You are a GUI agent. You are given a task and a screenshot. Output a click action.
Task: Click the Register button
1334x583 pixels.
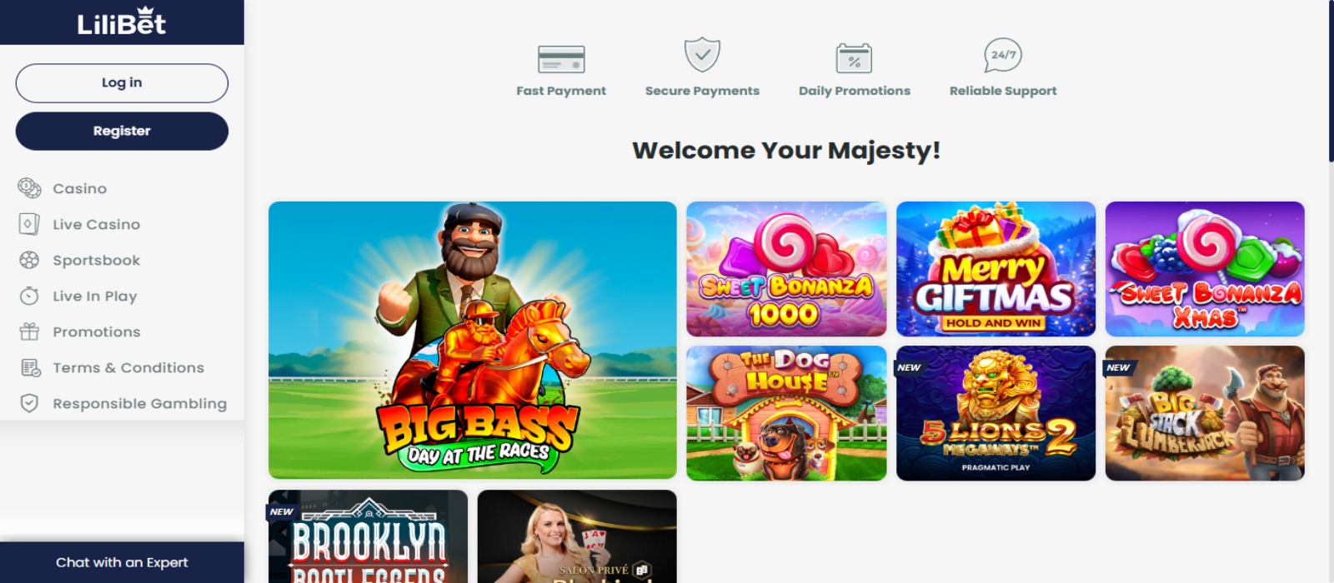[122, 132]
